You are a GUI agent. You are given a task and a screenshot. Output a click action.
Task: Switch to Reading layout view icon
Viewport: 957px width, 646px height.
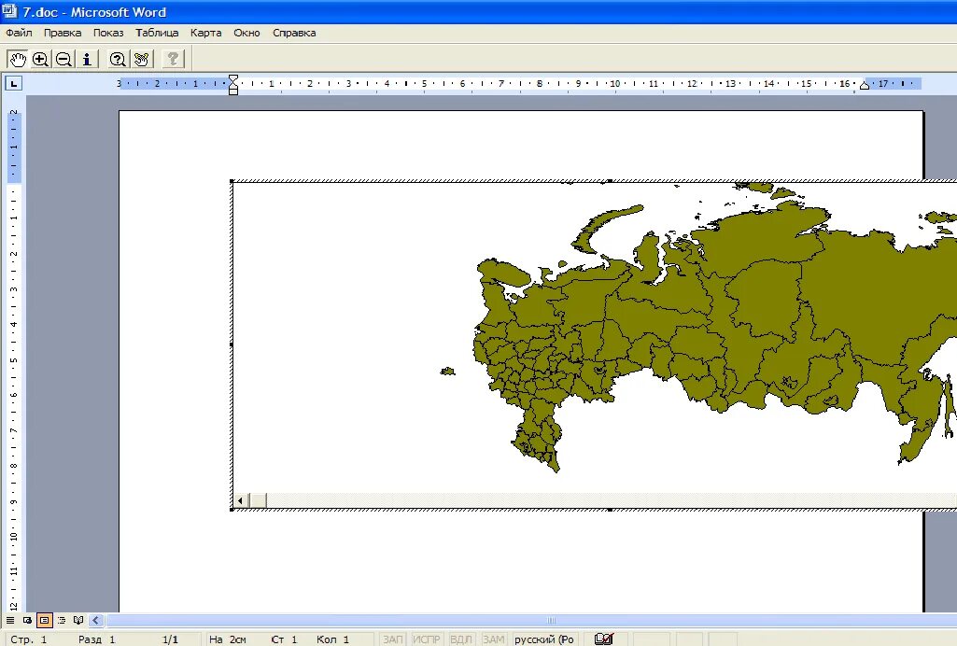78,621
